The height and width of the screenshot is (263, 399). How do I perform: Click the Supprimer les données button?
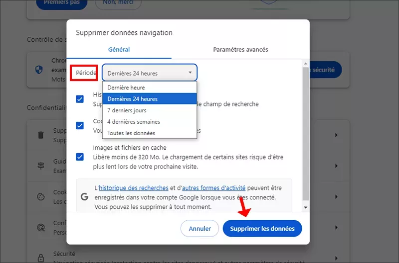coord(262,228)
